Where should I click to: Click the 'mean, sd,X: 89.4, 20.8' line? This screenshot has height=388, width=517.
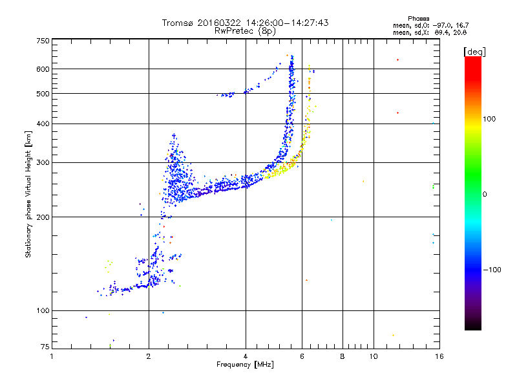[x=430, y=32]
